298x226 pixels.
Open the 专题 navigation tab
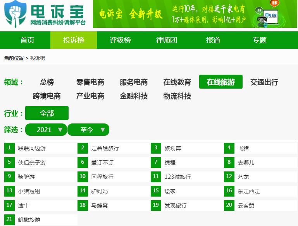[259, 40]
